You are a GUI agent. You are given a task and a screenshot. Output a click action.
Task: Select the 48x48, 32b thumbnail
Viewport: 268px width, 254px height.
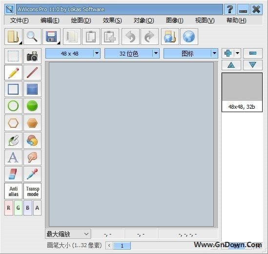[x=242, y=92]
